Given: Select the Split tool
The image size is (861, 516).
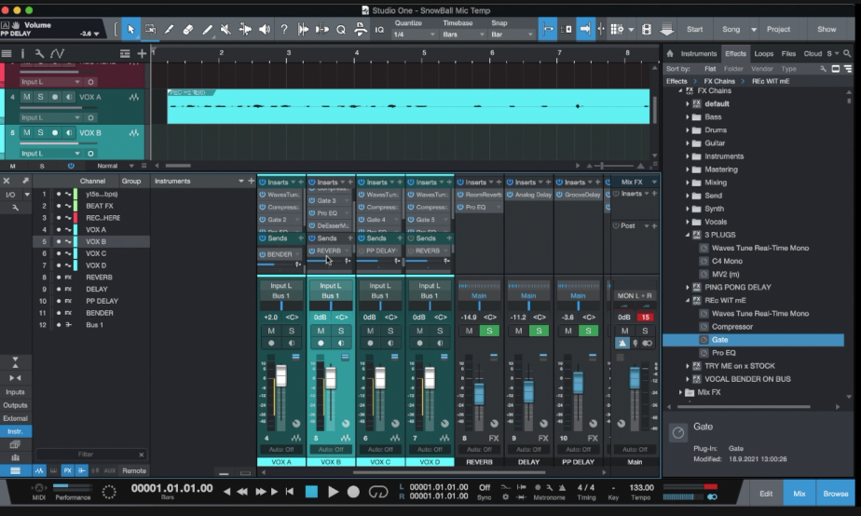Looking at the screenshot, I should 169,29.
